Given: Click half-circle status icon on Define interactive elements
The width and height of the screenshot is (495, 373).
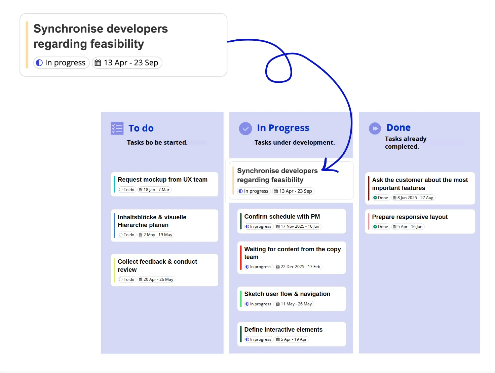Looking at the screenshot, I should [x=247, y=339].
